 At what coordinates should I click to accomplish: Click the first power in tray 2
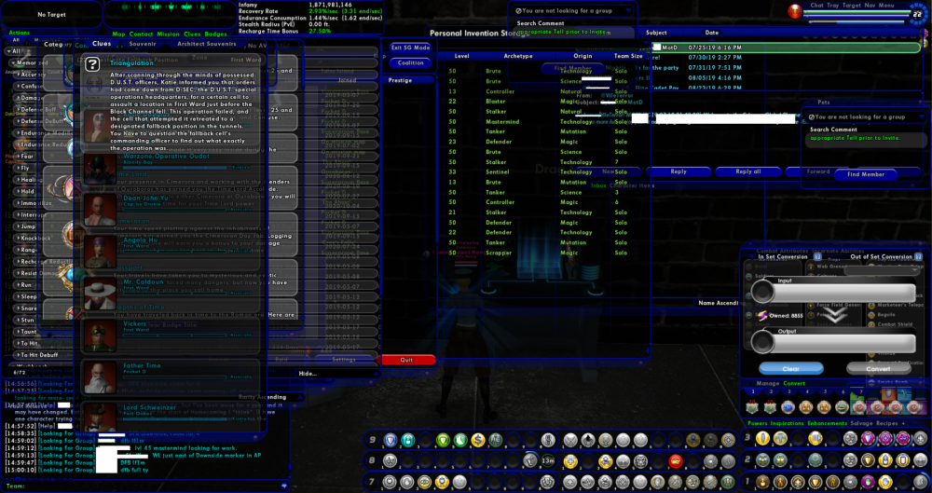762,460
